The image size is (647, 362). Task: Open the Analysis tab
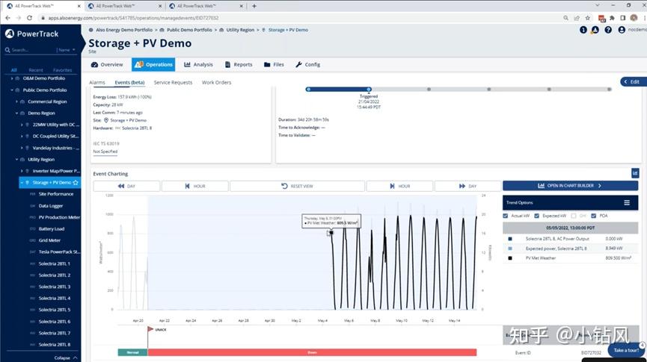[x=198, y=65]
